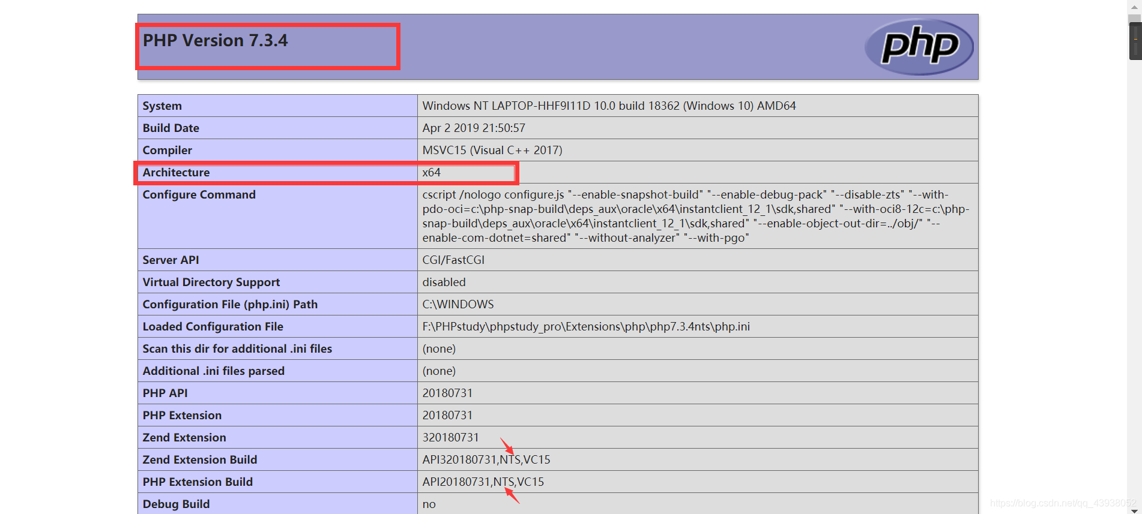Viewport: 1142px width, 514px height.
Task: Select the '320180731' value
Action: coord(450,437)
